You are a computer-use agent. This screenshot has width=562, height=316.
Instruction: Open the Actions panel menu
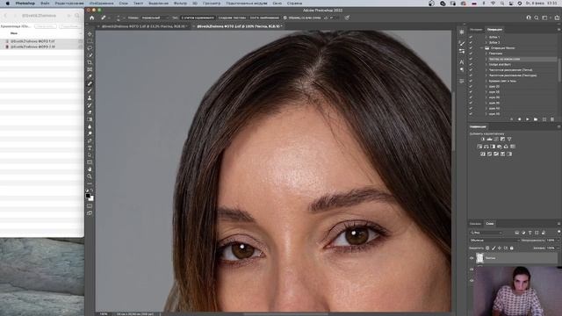[558, 29]
